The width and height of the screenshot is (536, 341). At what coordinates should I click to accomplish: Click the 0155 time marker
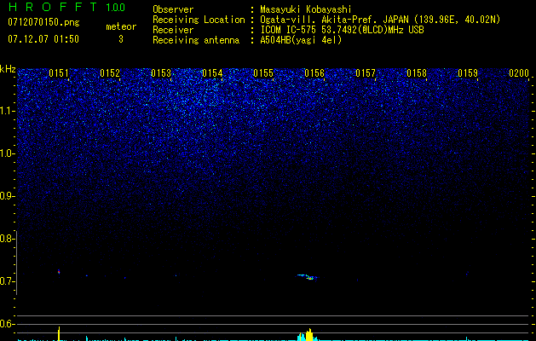click(263, 73)
